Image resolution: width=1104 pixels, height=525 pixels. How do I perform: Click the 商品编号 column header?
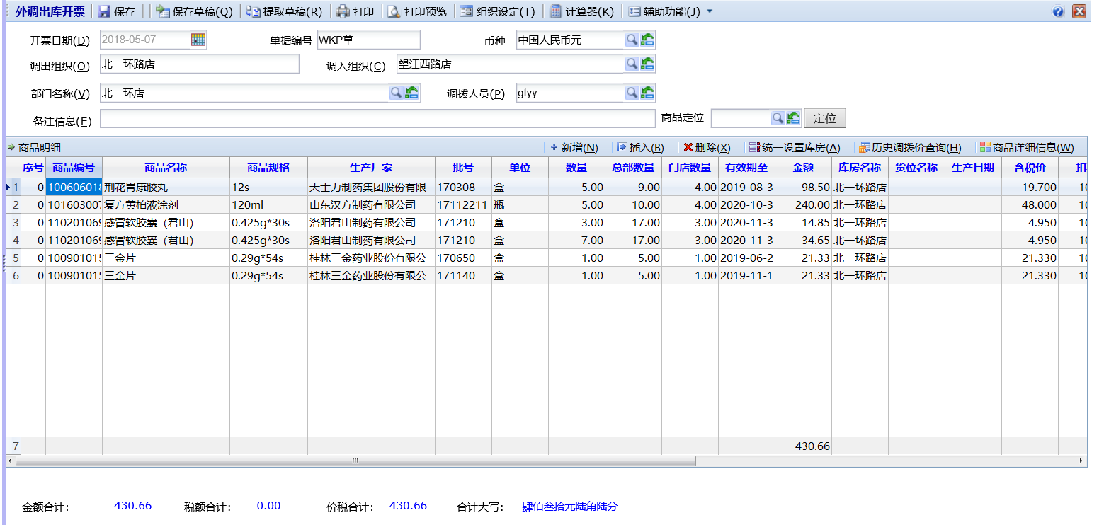click(74, 168)
